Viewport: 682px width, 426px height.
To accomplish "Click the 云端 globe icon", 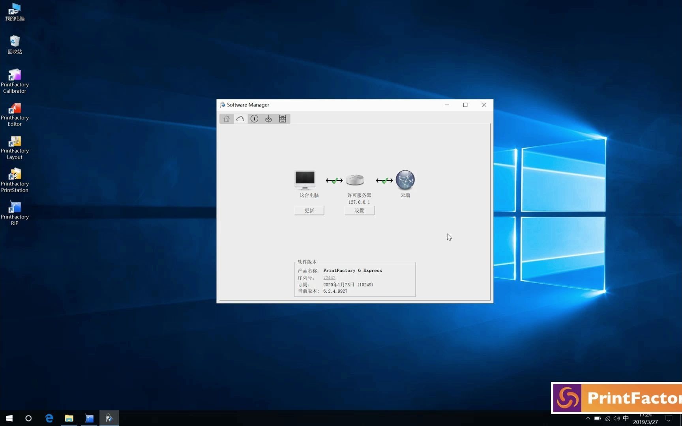I will point(405,180).
